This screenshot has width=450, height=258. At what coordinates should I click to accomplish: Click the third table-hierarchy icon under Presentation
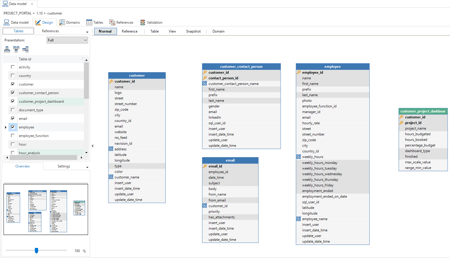pos(25,49)
